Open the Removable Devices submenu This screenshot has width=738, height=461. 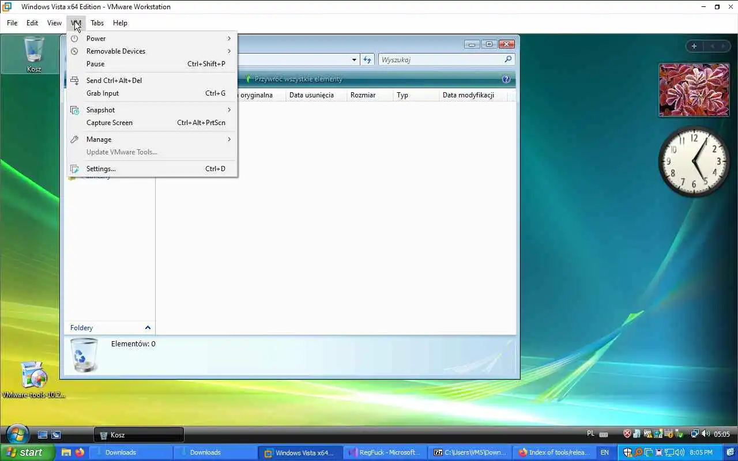pyautogui.click(x=152, y=51)
